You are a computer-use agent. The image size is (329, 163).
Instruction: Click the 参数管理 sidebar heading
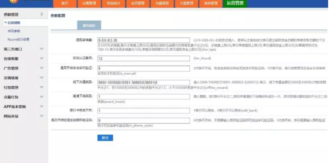11,15
